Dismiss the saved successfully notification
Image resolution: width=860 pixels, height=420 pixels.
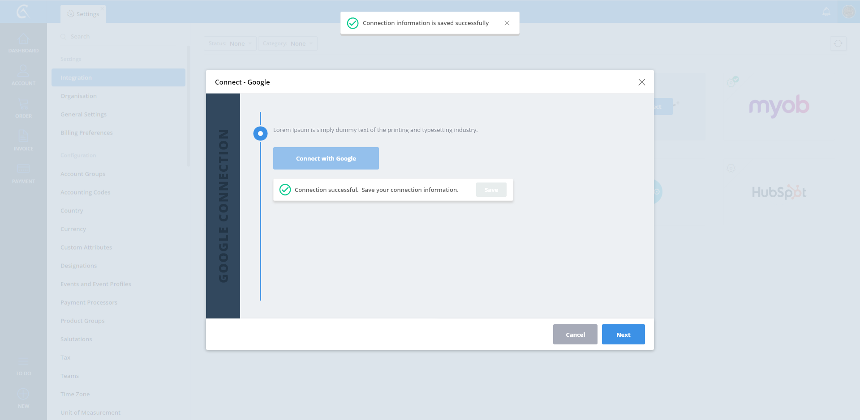pos(507,23)
